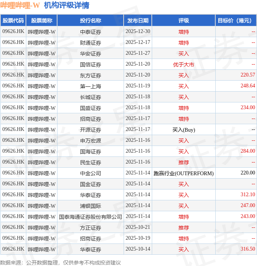Click target price 284.00

[x=248, y=151]
